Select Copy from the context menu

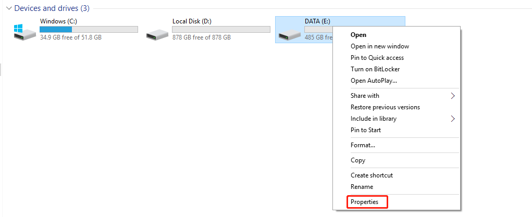[358, 160]
